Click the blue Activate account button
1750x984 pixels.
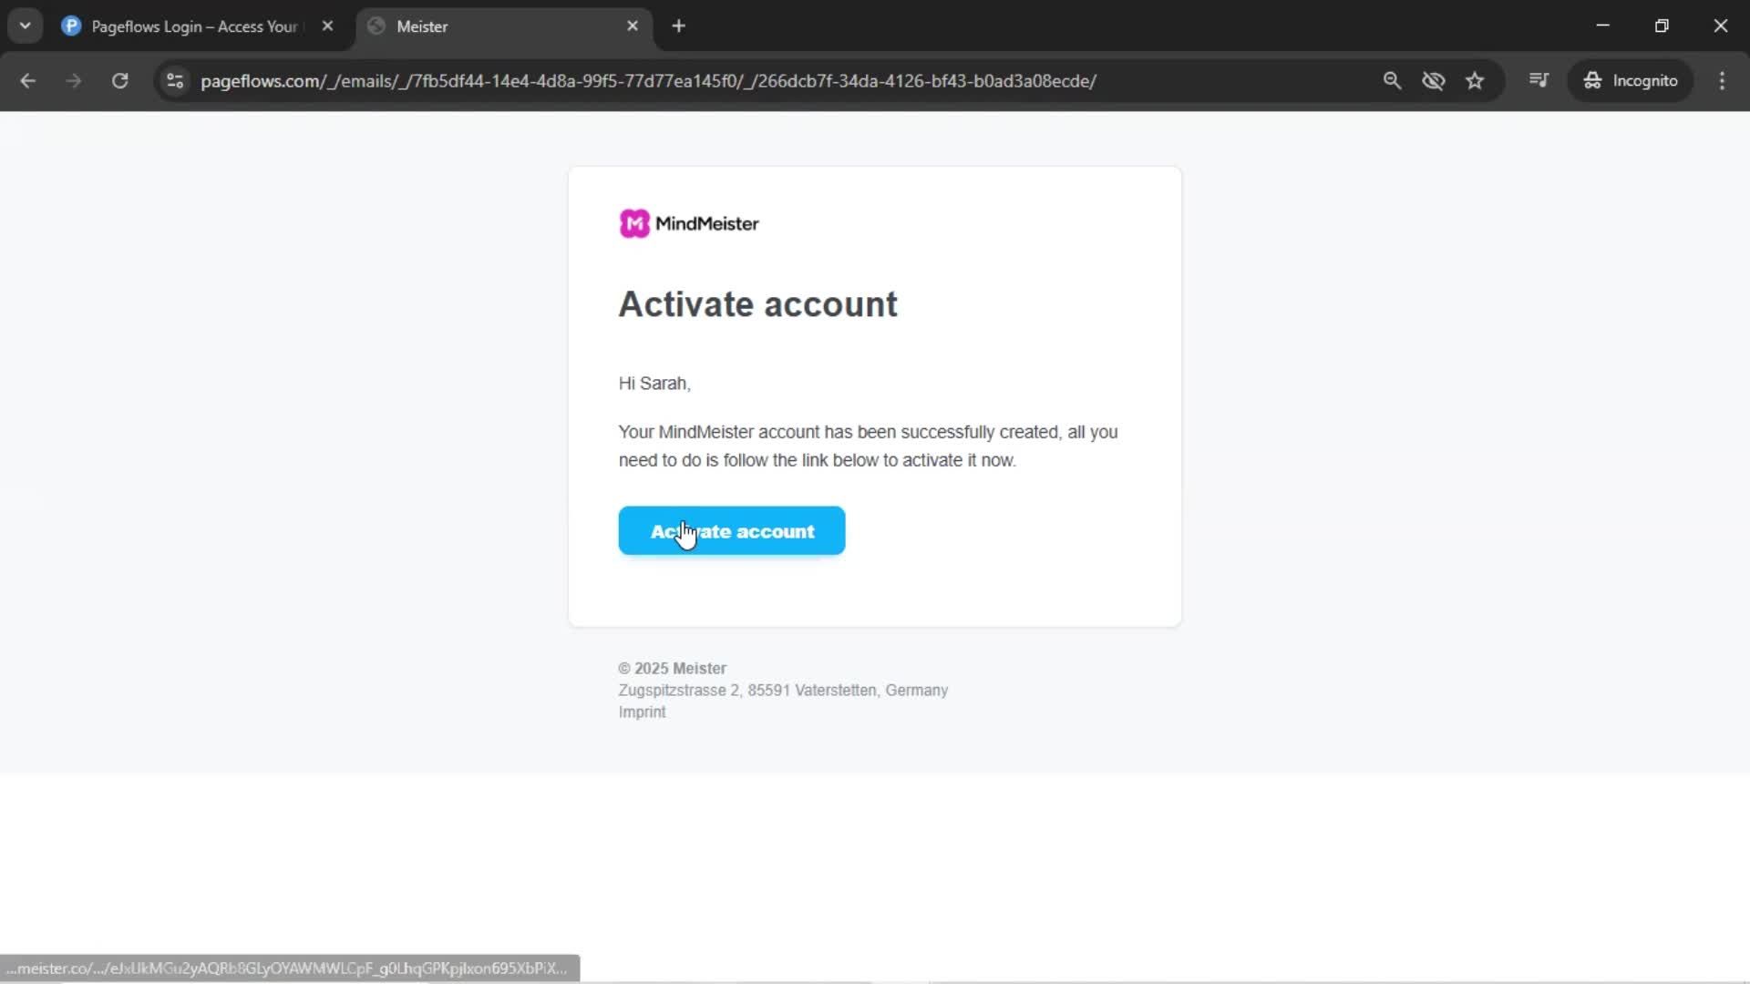731,530
